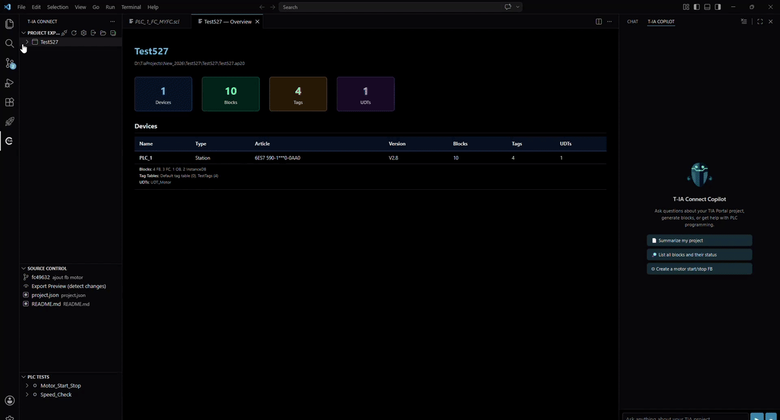Refresh the Project Explorer

[74, 33]
